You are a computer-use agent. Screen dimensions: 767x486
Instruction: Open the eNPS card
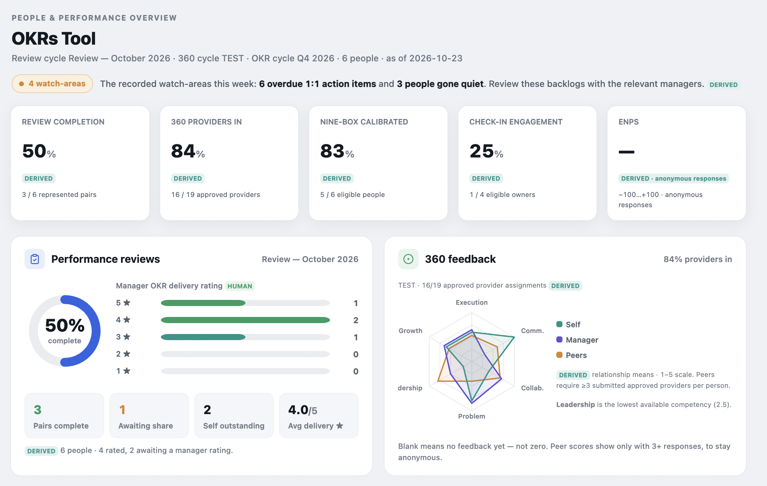point(676,163)
